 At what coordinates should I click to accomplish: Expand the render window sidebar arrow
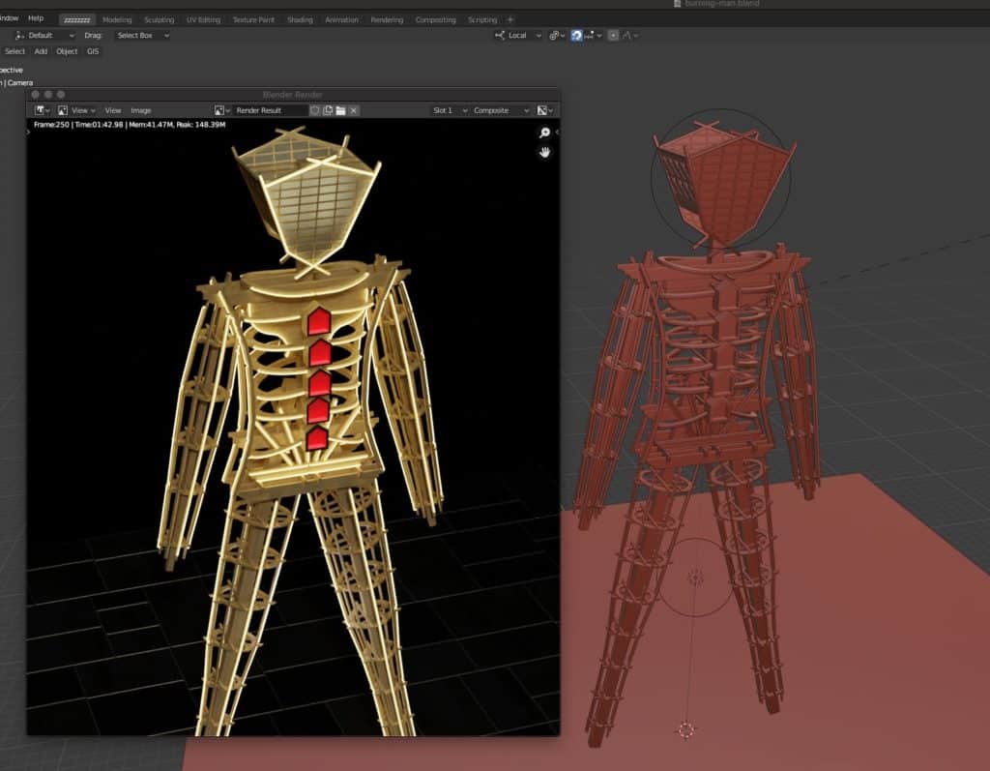coord(557,133)
